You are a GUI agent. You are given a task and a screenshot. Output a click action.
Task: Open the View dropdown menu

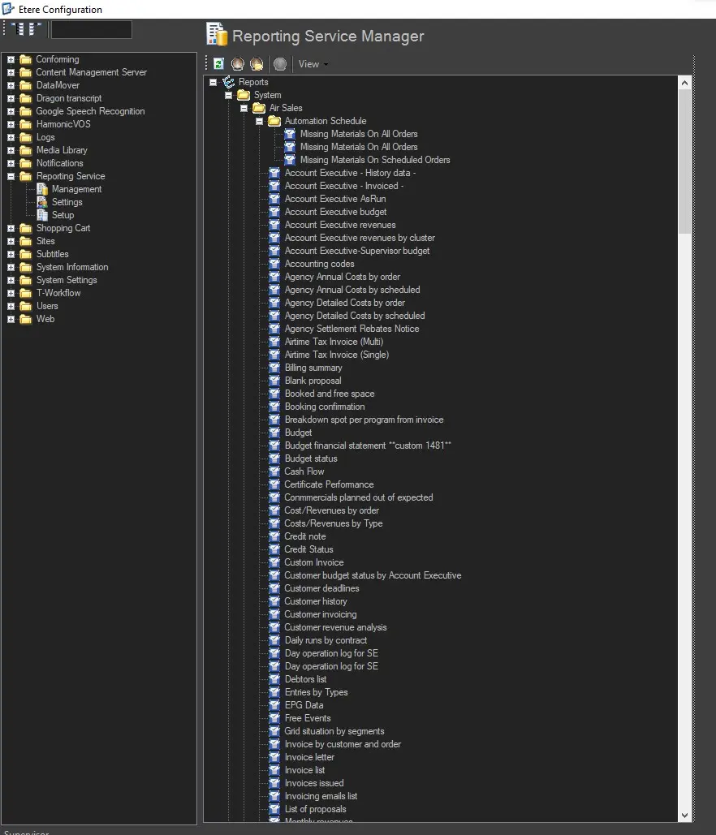coord(313,64)
